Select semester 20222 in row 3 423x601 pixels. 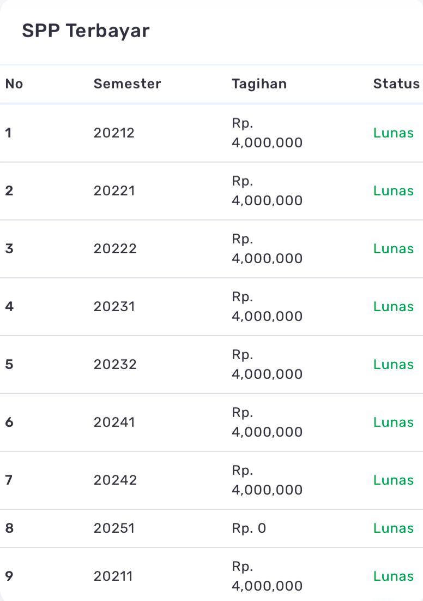(115, 249)
